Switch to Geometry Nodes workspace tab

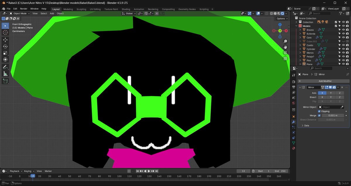coord(187,9)
